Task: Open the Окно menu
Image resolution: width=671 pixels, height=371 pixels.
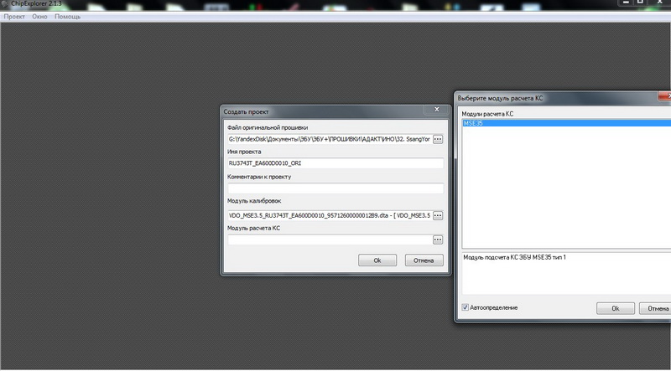Action: (39, 17)
